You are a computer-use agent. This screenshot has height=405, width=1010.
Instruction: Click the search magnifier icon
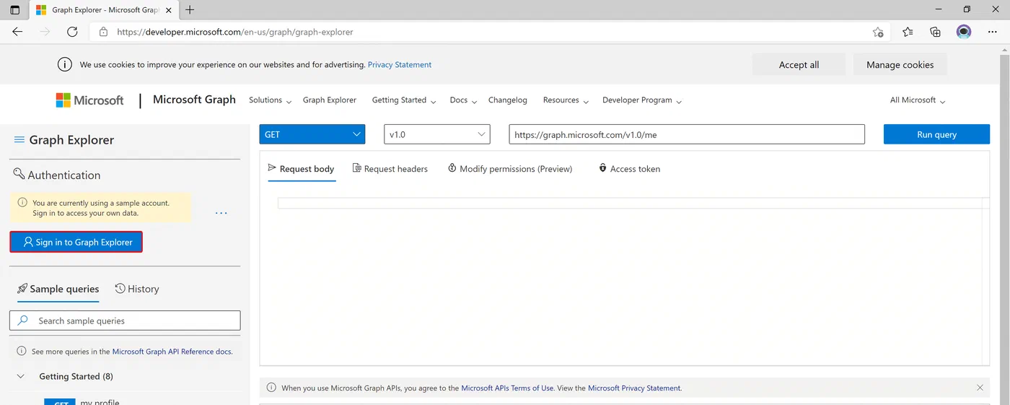click(23, 321)
